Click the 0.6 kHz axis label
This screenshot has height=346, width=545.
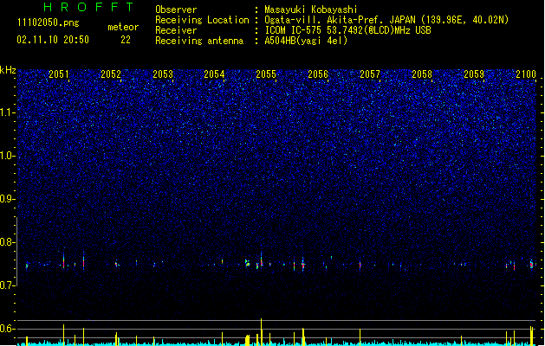point(8,329)
